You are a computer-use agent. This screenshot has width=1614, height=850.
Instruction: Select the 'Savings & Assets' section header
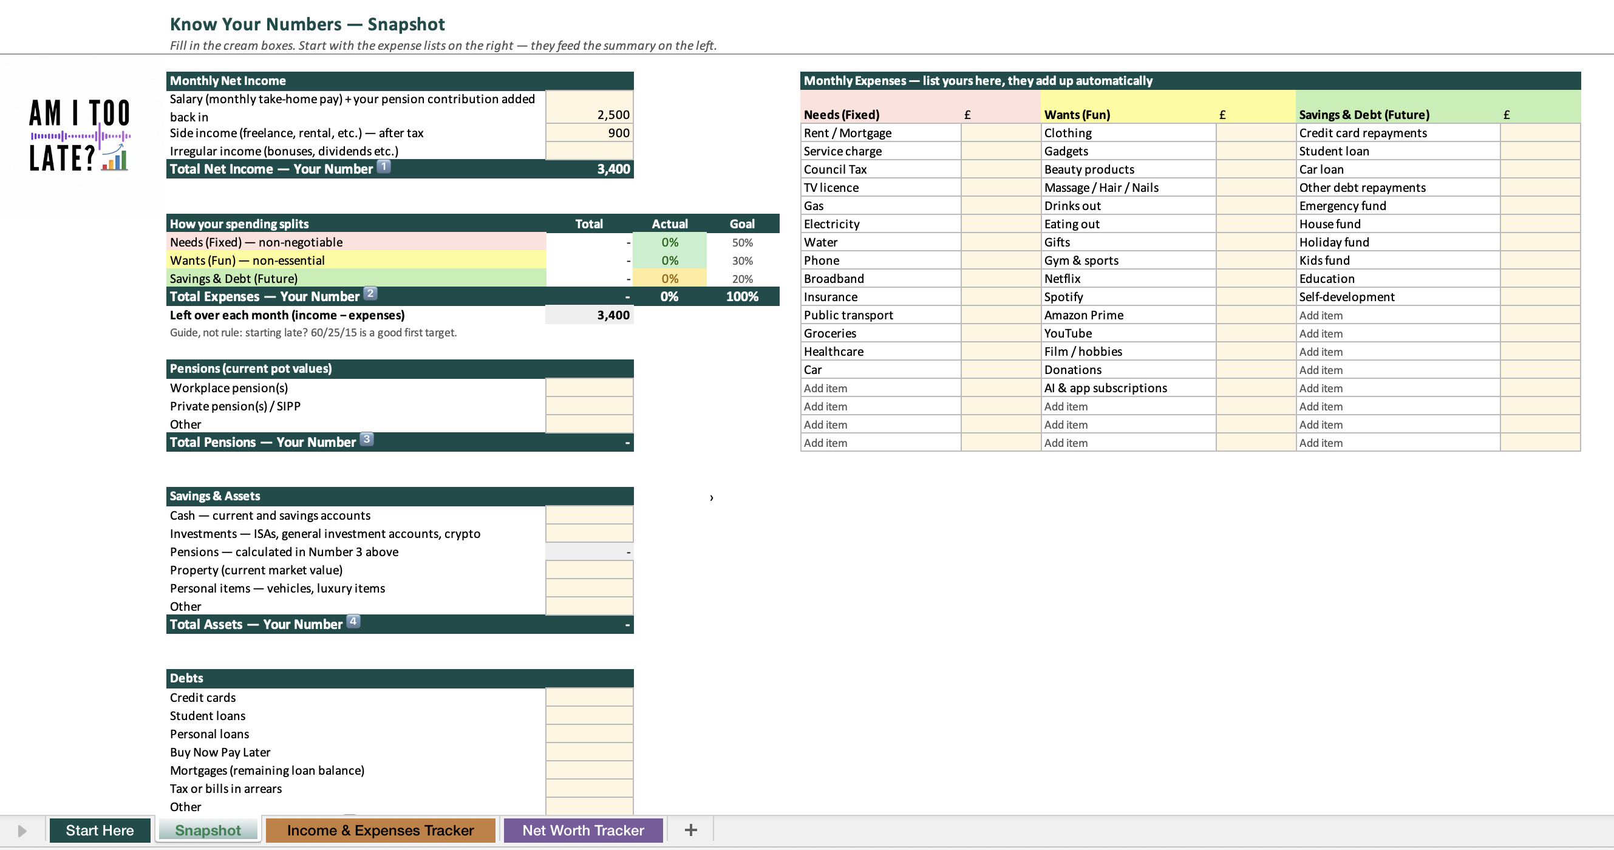point(400,496)
